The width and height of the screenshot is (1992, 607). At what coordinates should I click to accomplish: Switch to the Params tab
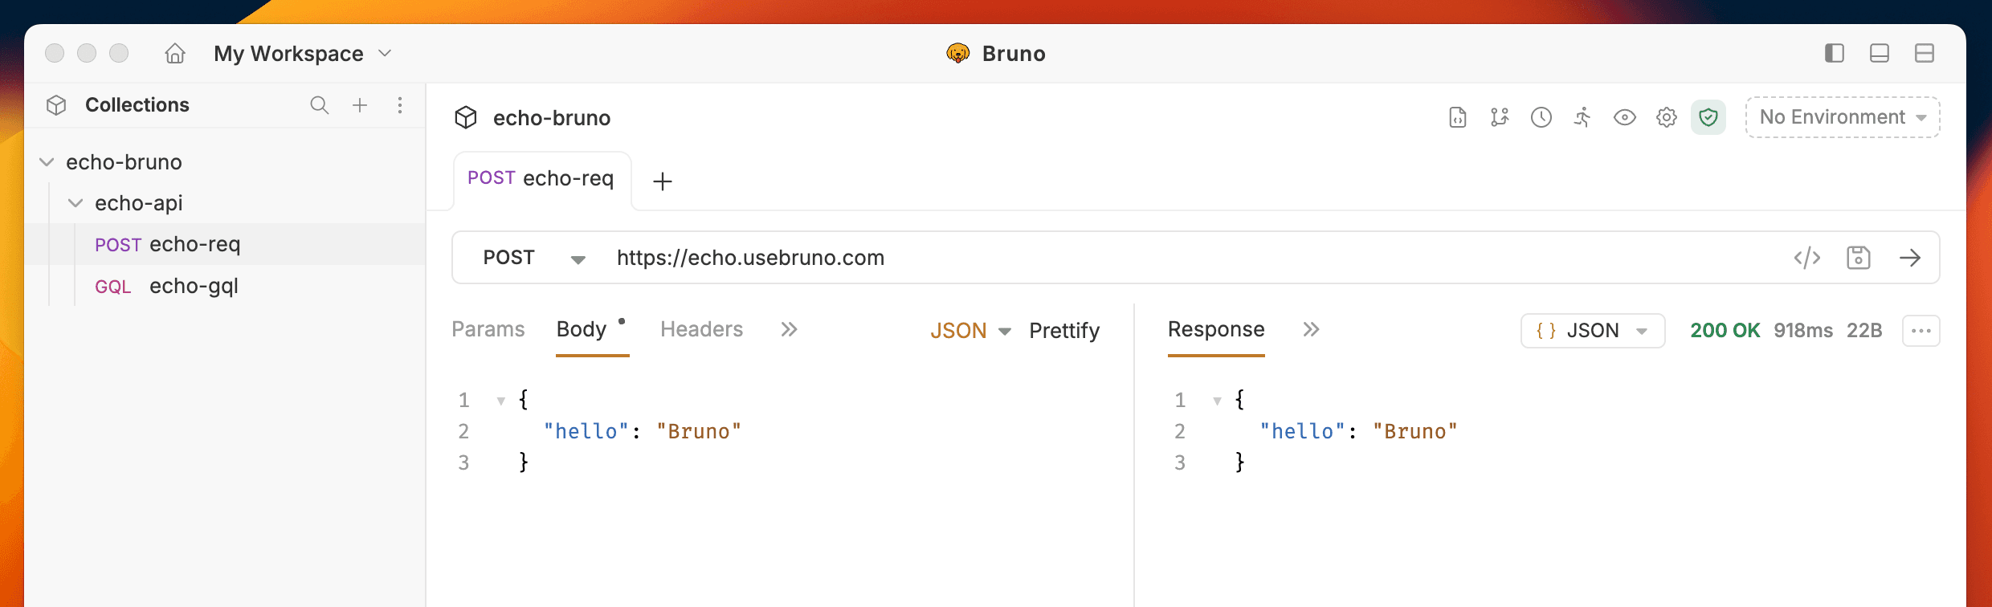[x=488, y=329]
